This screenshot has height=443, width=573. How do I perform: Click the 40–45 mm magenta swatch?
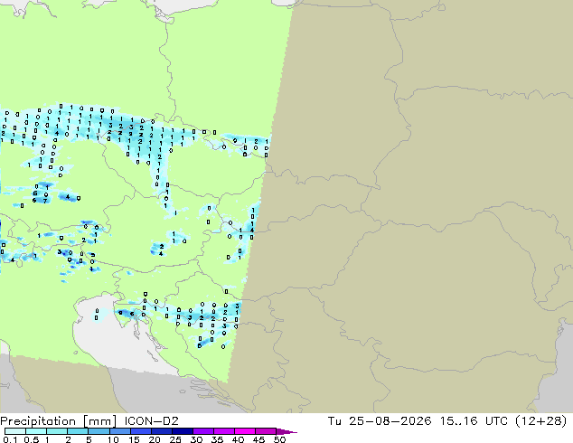click(x=245, y=431)
